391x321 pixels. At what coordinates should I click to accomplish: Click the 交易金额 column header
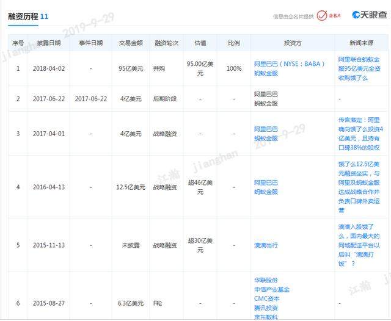131,43
